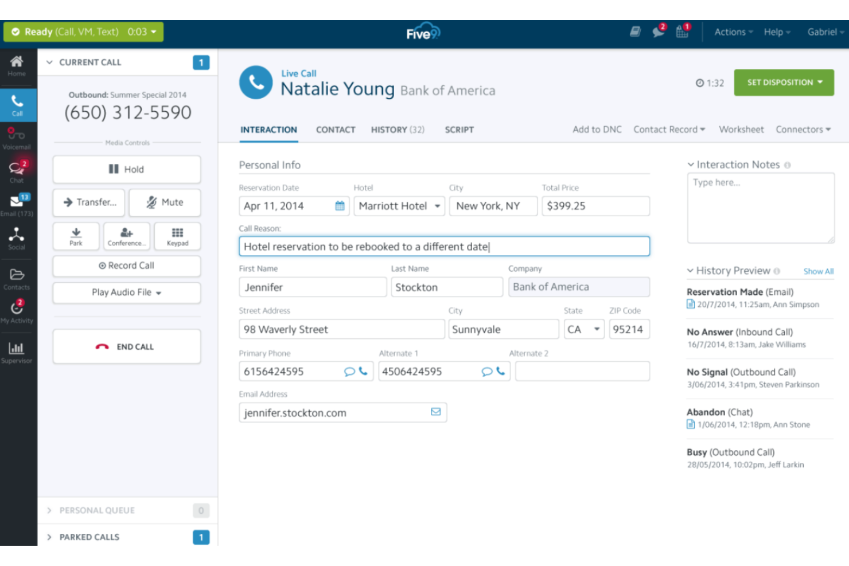The image size is (849, 566).
Task: Click the Show All link in History Preview
Action: [x=818, y=271]
